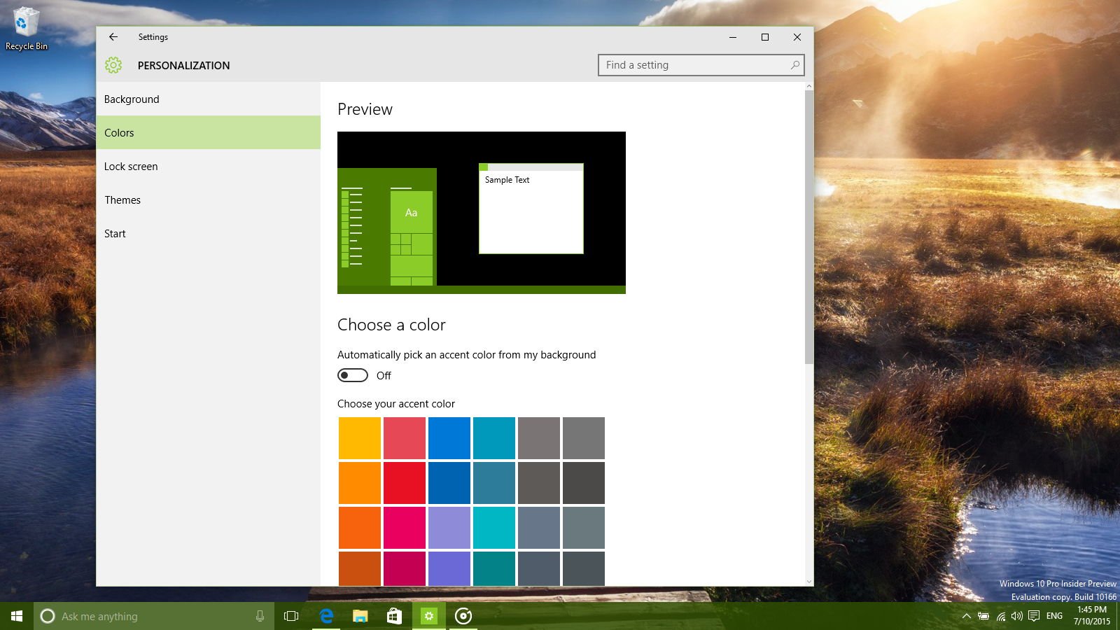Open File Explorer from the taskbar
Screen dimensions: 1120x630
(360, 616)
